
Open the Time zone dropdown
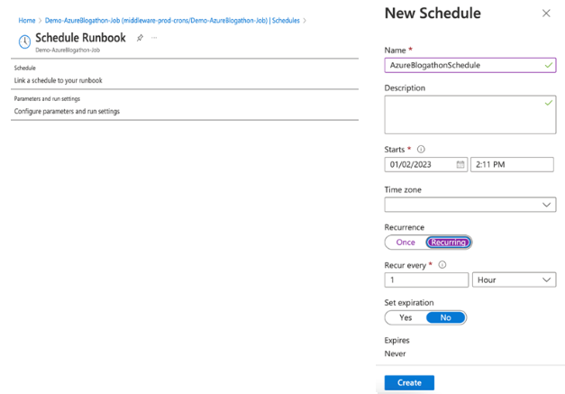pyautogui.click(x=470, y=205)
